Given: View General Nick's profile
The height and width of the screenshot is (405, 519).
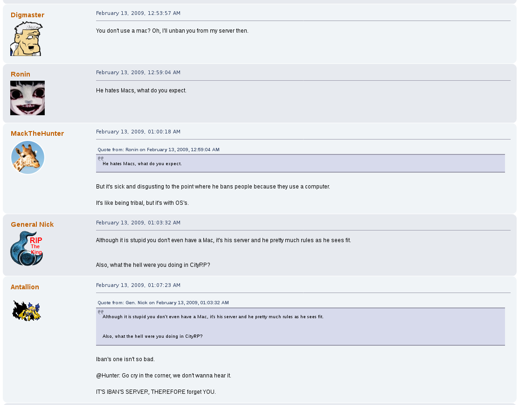Looking at the screenshot, I should [x=32, y=224].
